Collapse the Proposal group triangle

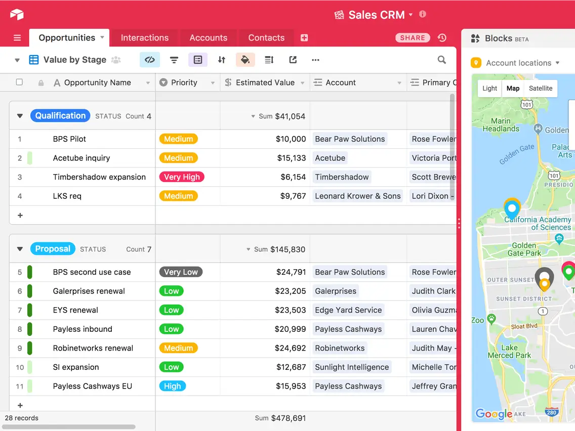point(20,248)
